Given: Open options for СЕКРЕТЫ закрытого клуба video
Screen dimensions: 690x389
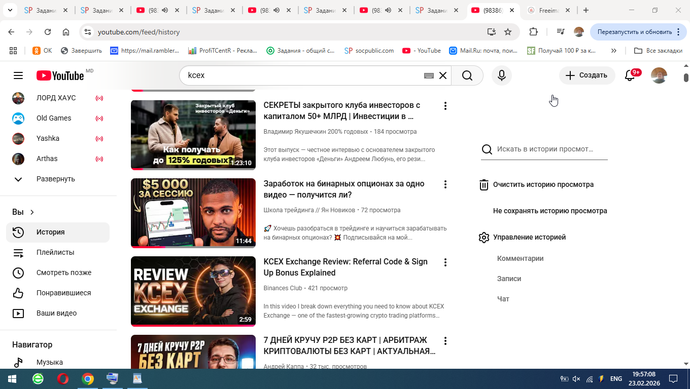Looking at the screenshot, I should pyautogui.click(x=445, y=106).
